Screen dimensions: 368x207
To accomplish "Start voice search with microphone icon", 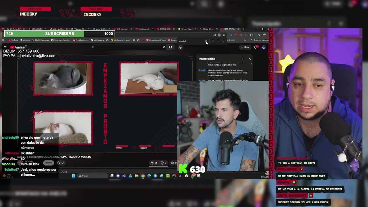I will click(180, 47).
